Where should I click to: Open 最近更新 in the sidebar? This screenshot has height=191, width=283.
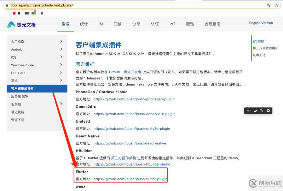(17, 112)
